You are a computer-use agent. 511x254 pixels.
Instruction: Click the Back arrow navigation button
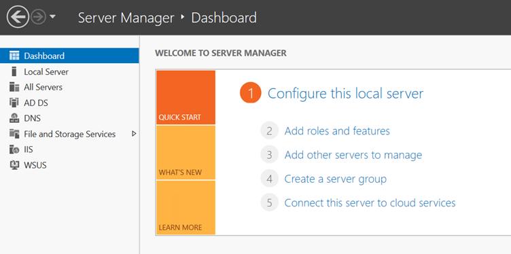[x=18, y=16]
